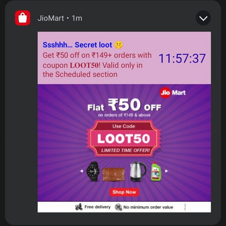Select the brown leather wallet image
The height and width of the screenshot is (226, 226).
pos(114,174)
